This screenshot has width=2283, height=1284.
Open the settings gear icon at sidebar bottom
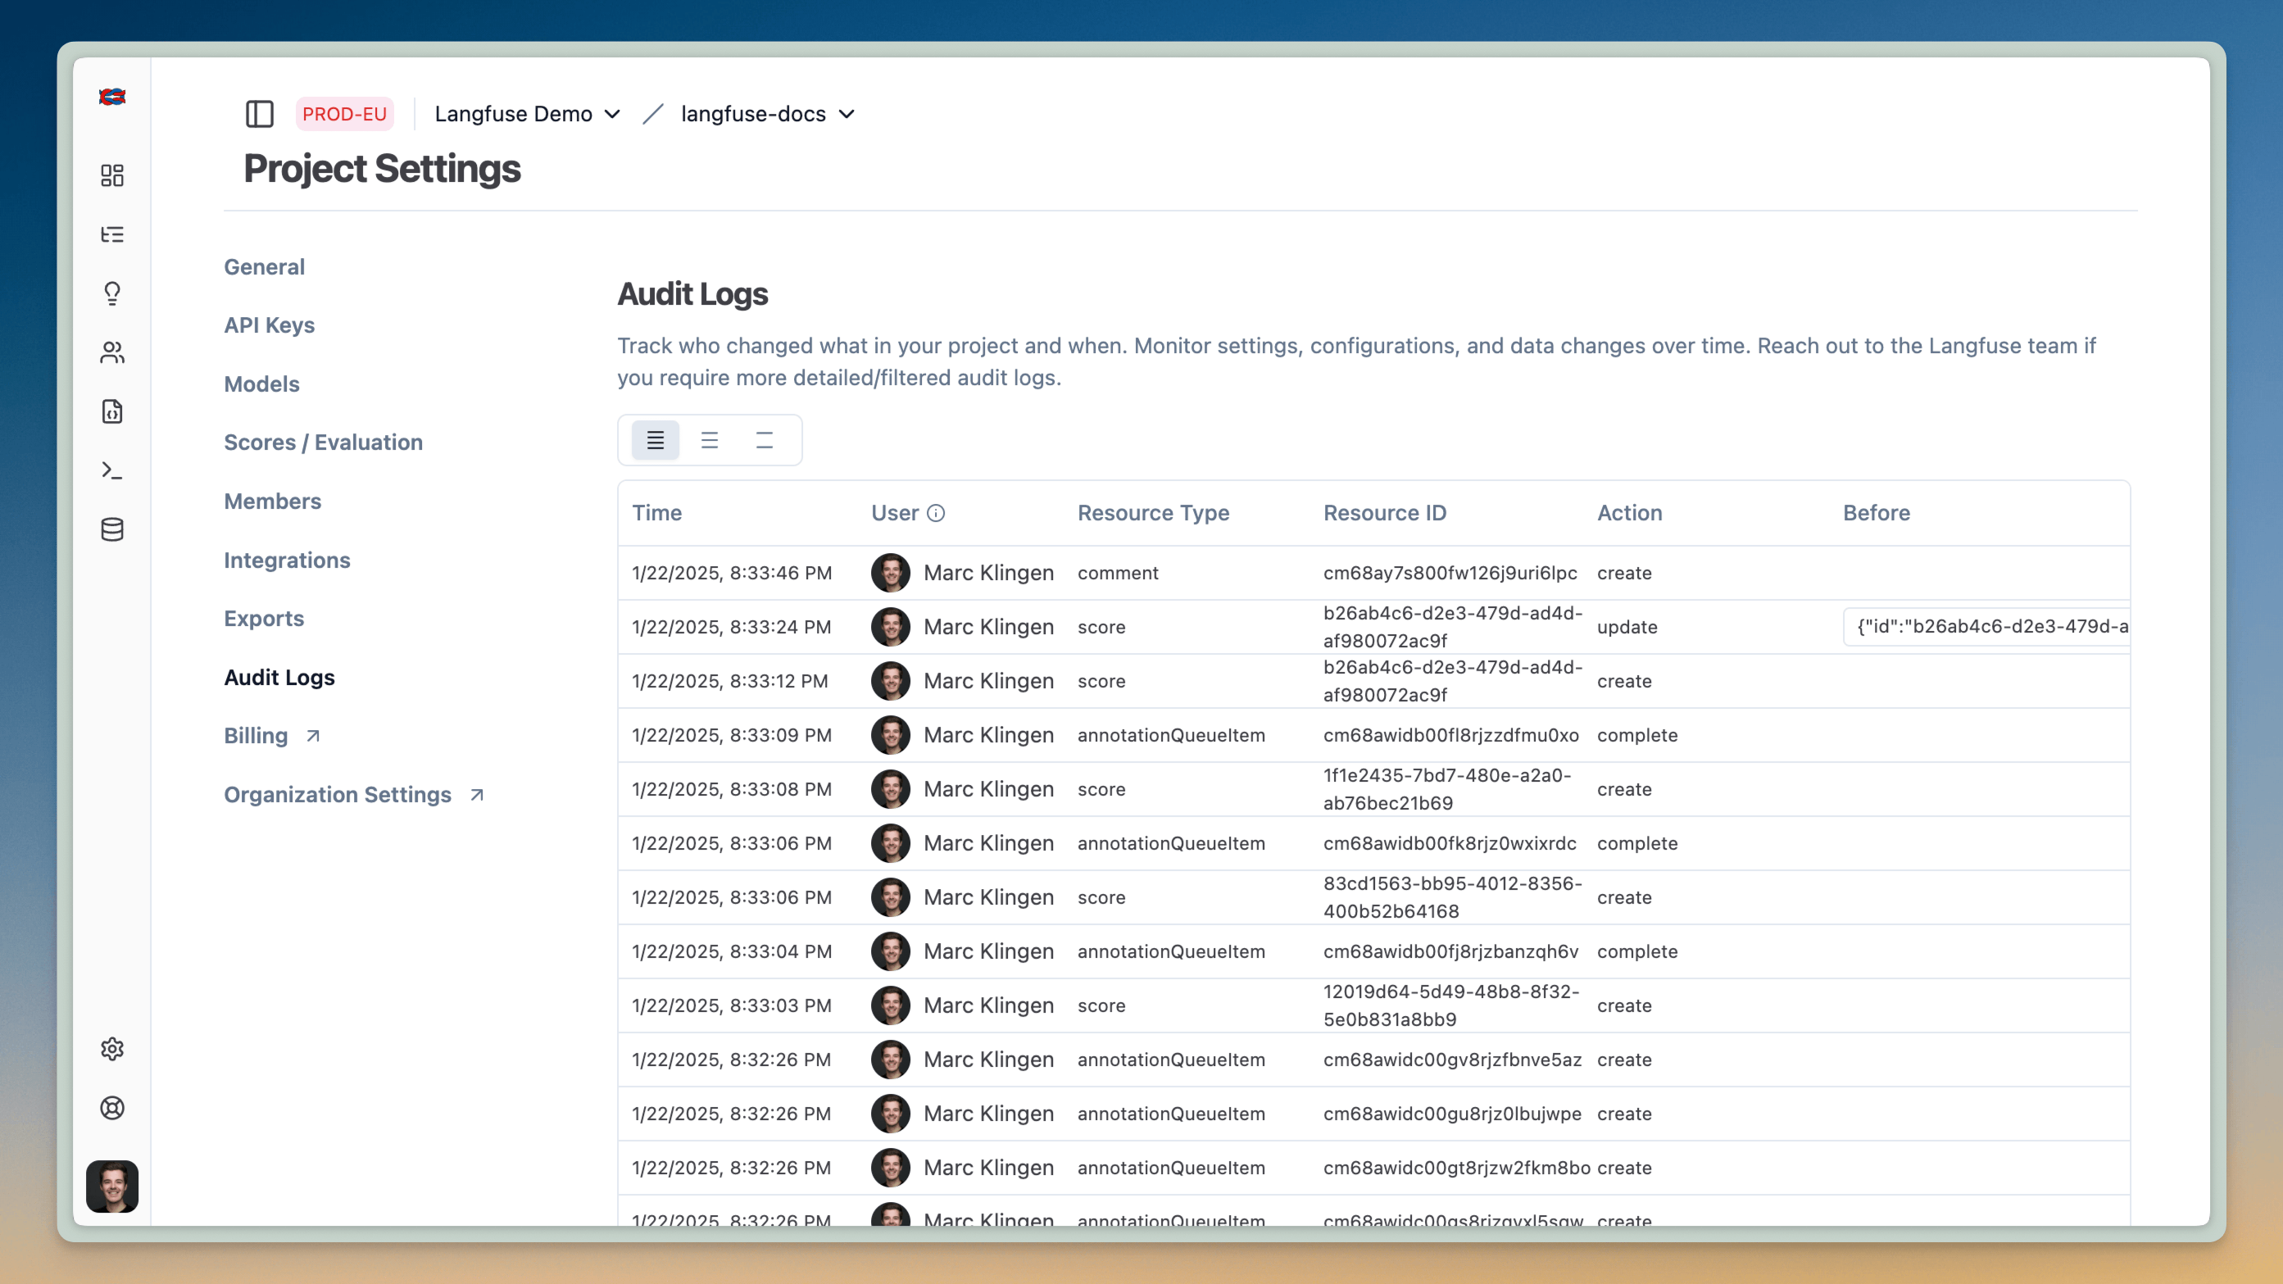[x=111, y=1049]
